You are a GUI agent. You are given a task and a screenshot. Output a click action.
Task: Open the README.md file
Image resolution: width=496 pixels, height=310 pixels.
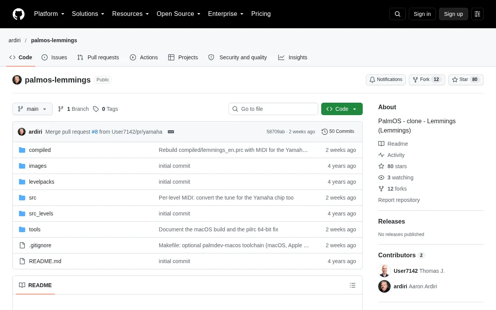click(x=45, y=261)
